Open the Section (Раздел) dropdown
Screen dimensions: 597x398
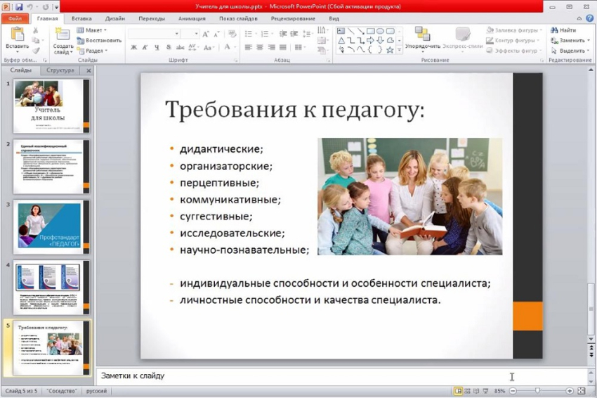coord(93,51)
